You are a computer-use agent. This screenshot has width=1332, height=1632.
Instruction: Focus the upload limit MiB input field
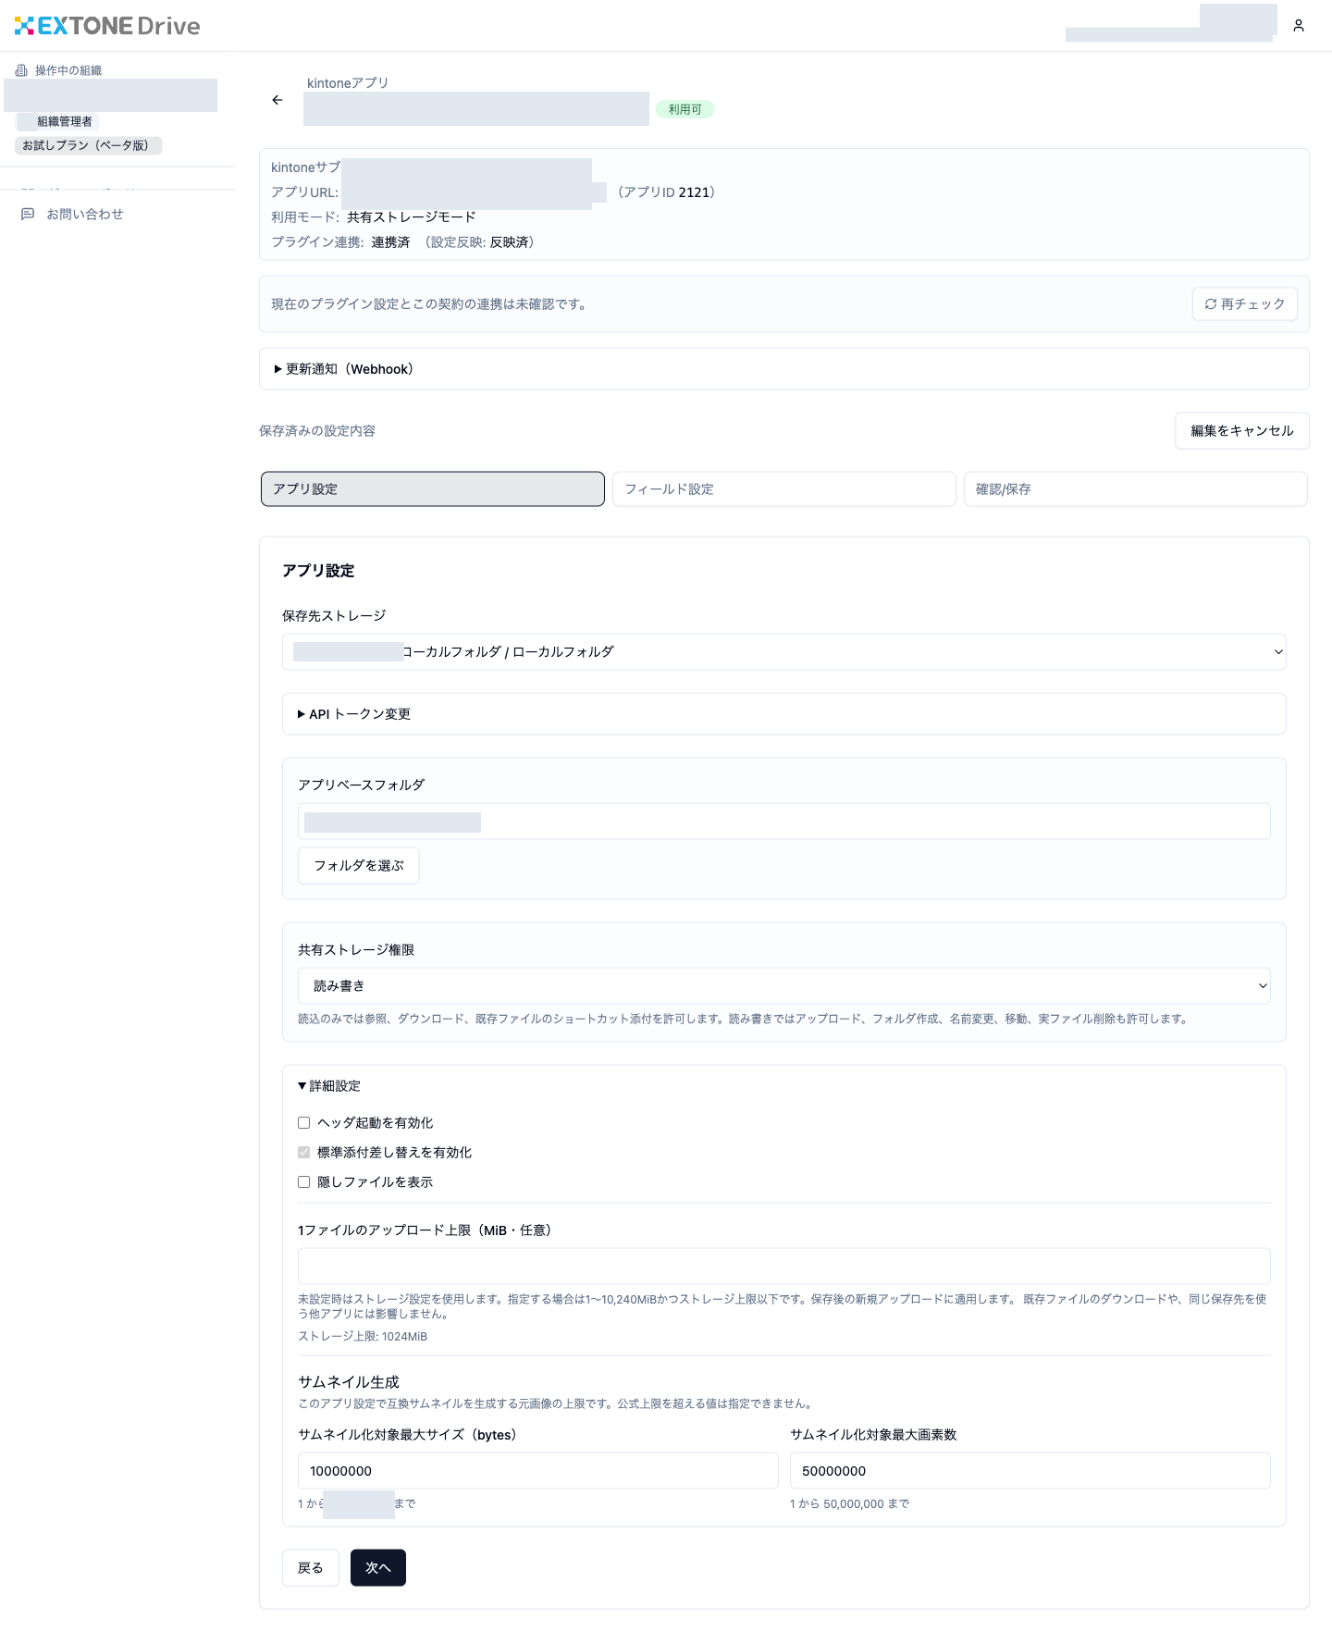point(784,1267)
